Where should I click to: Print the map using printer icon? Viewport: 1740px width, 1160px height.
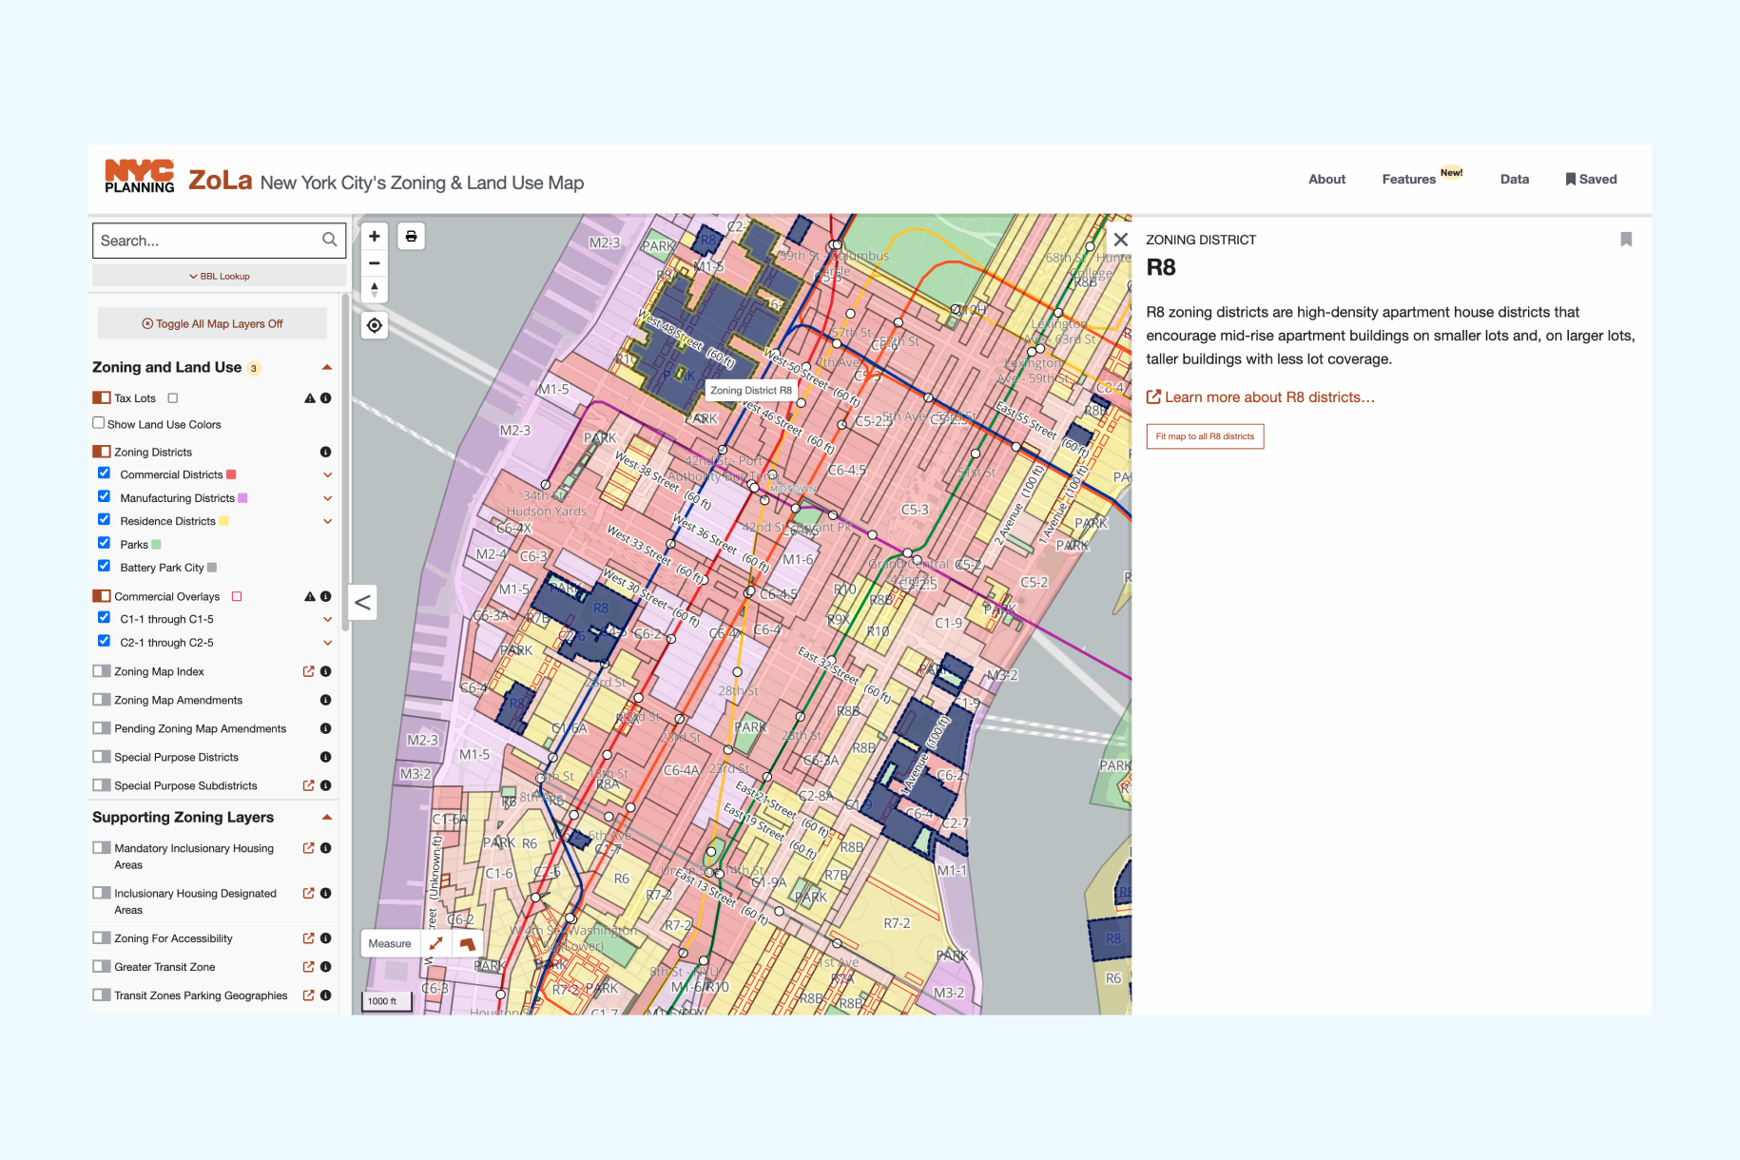tap(411, 237)
